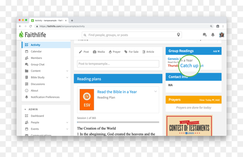Reload the page with refresh icon
This screenshot has width=243, height=157.
pyautogui.click(x=31, y=26)
